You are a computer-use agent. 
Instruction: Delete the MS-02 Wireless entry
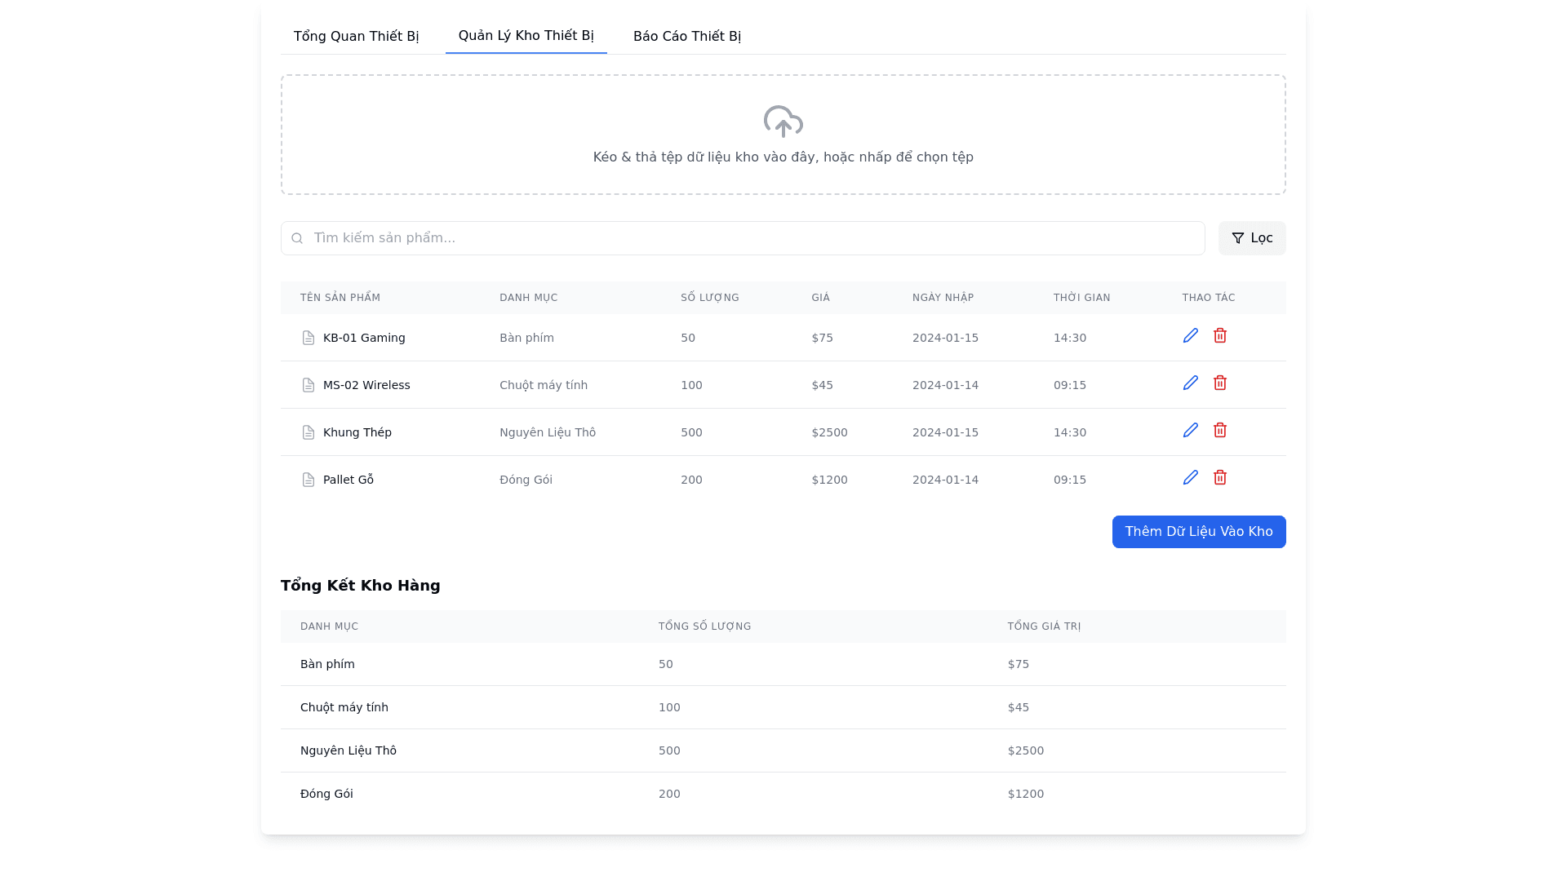(1219, 383)
